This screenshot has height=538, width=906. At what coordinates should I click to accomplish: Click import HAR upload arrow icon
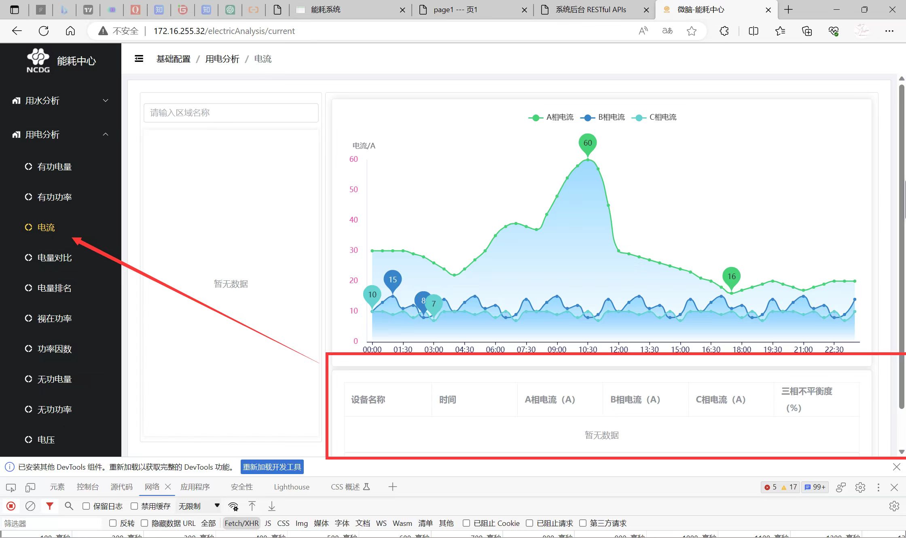252,506
